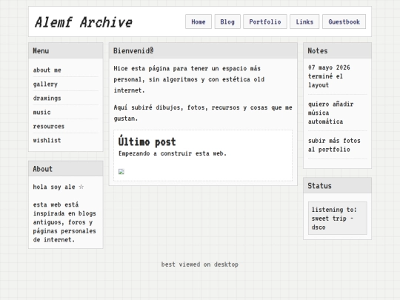The width and height of the screenshot is (400, 300).
Task: Open the 'about me' menu link
Action: point(47,70)
